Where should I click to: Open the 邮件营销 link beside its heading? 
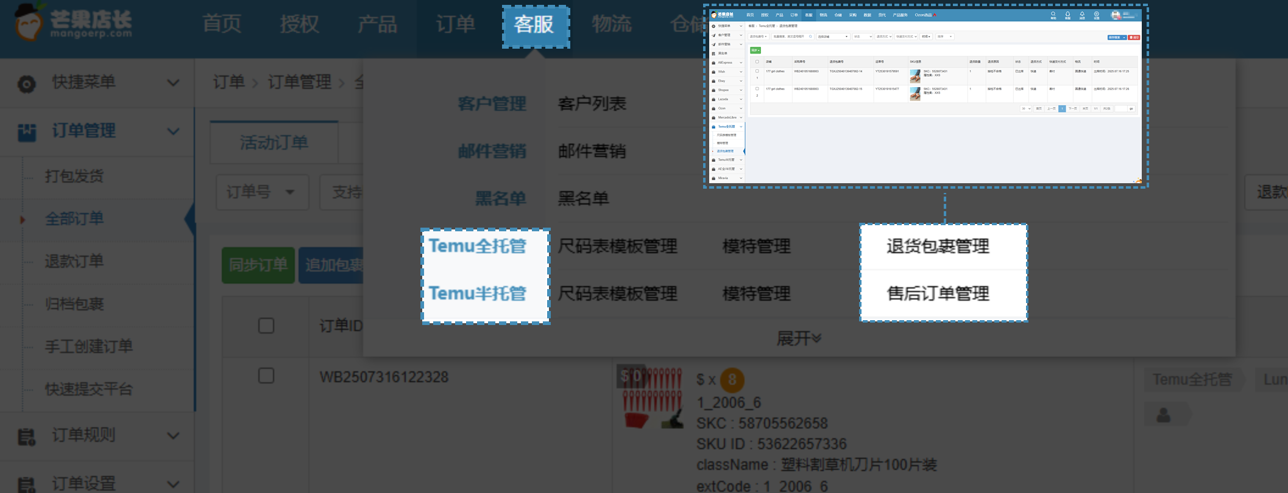click(592, 151)
